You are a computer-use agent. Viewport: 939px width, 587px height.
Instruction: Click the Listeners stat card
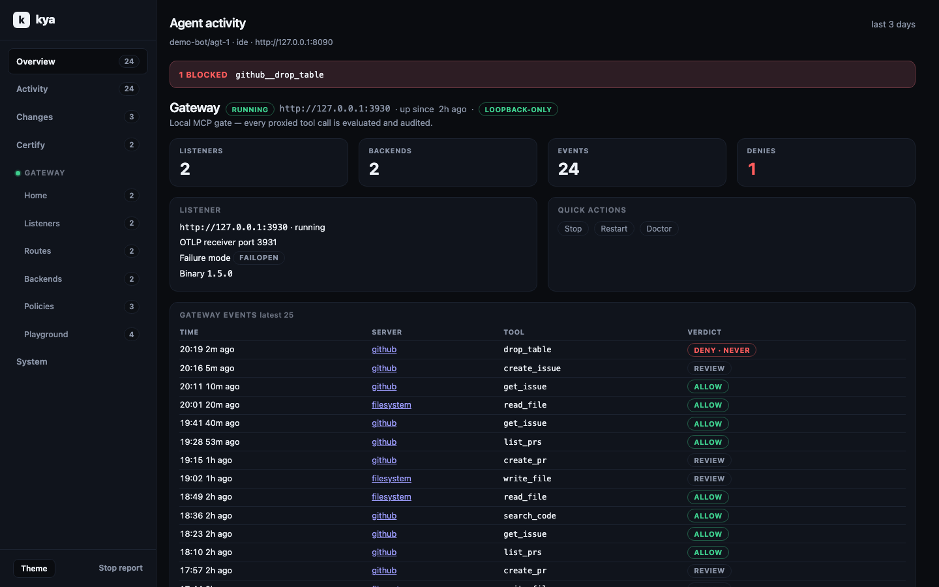(x=259, y=162)
